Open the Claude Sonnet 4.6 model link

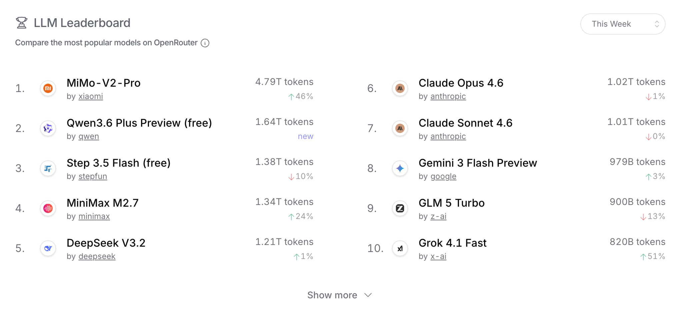[465, 123]
